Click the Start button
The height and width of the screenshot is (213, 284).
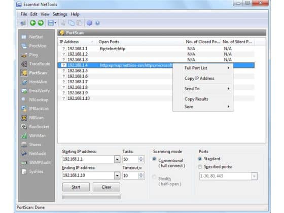(x=76, y=187)
